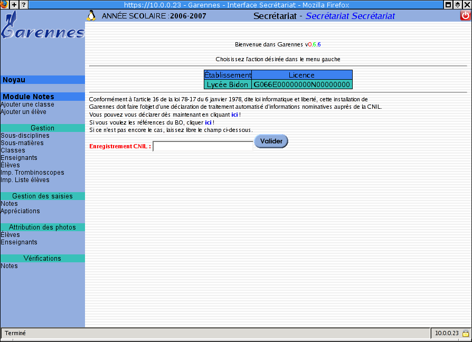472x342 pixels.
Task: Select the Module Notes heading
Action: [x=29, y=97]
